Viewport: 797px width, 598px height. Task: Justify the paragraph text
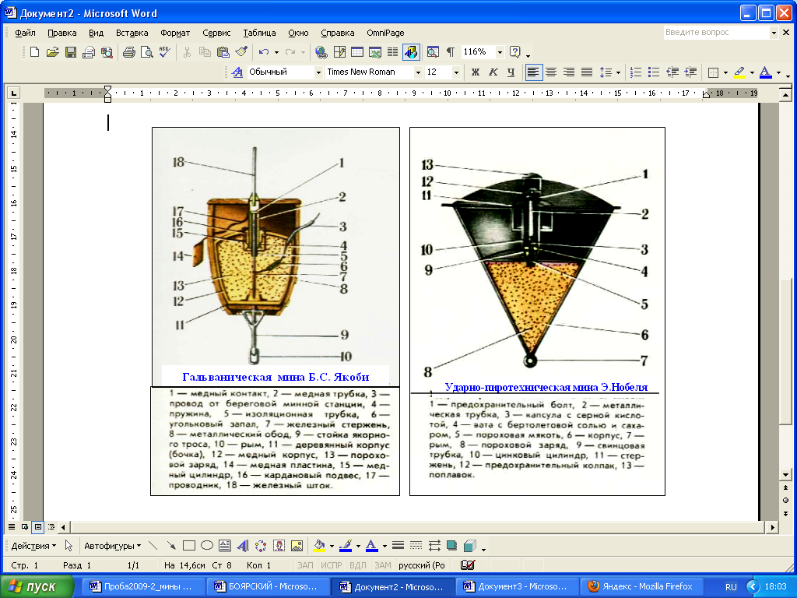point(587,72)
